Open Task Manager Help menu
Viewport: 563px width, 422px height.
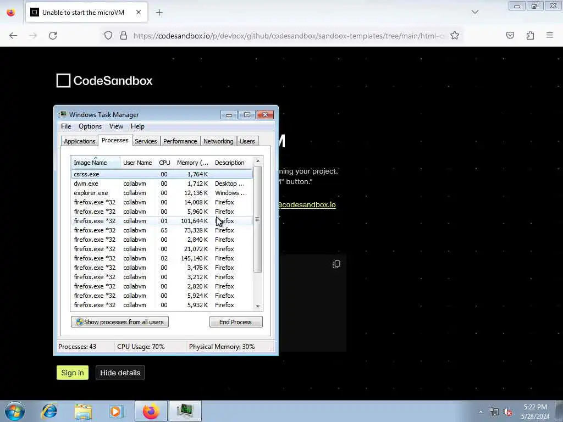[x=137, y=126]
